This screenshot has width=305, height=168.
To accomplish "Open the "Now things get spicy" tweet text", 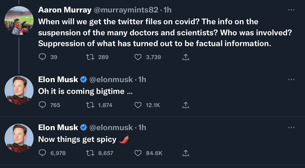I will pyautogui.click(x=77, y=140).
